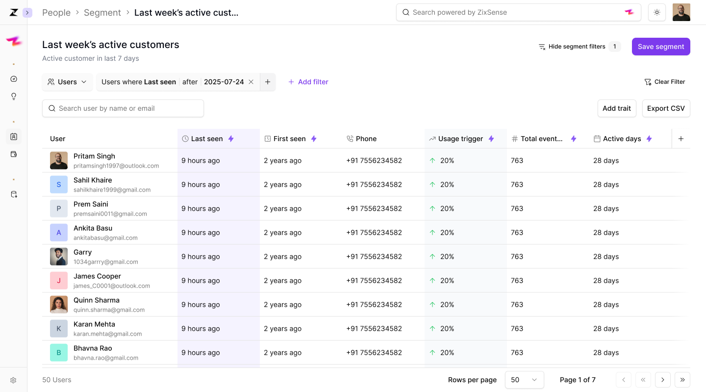This screenshot has height=392, width=706.
Task: Go to the Segment breadcrumb
Action: [x=102, y=12]
